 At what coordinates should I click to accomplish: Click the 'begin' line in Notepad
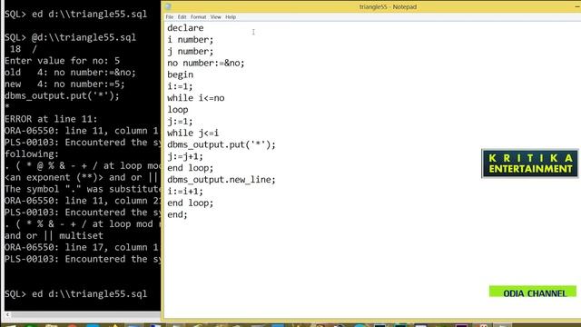(180, 74)
